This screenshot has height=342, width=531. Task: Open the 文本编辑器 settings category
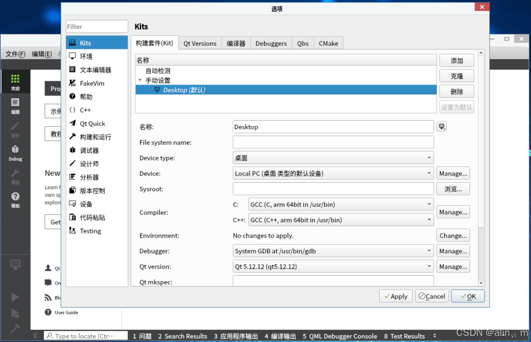pyautogui.click(x=97, y=70)
